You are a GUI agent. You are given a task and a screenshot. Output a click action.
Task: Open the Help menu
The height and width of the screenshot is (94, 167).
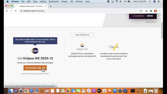pyautogui.click(x=87, y=2)
